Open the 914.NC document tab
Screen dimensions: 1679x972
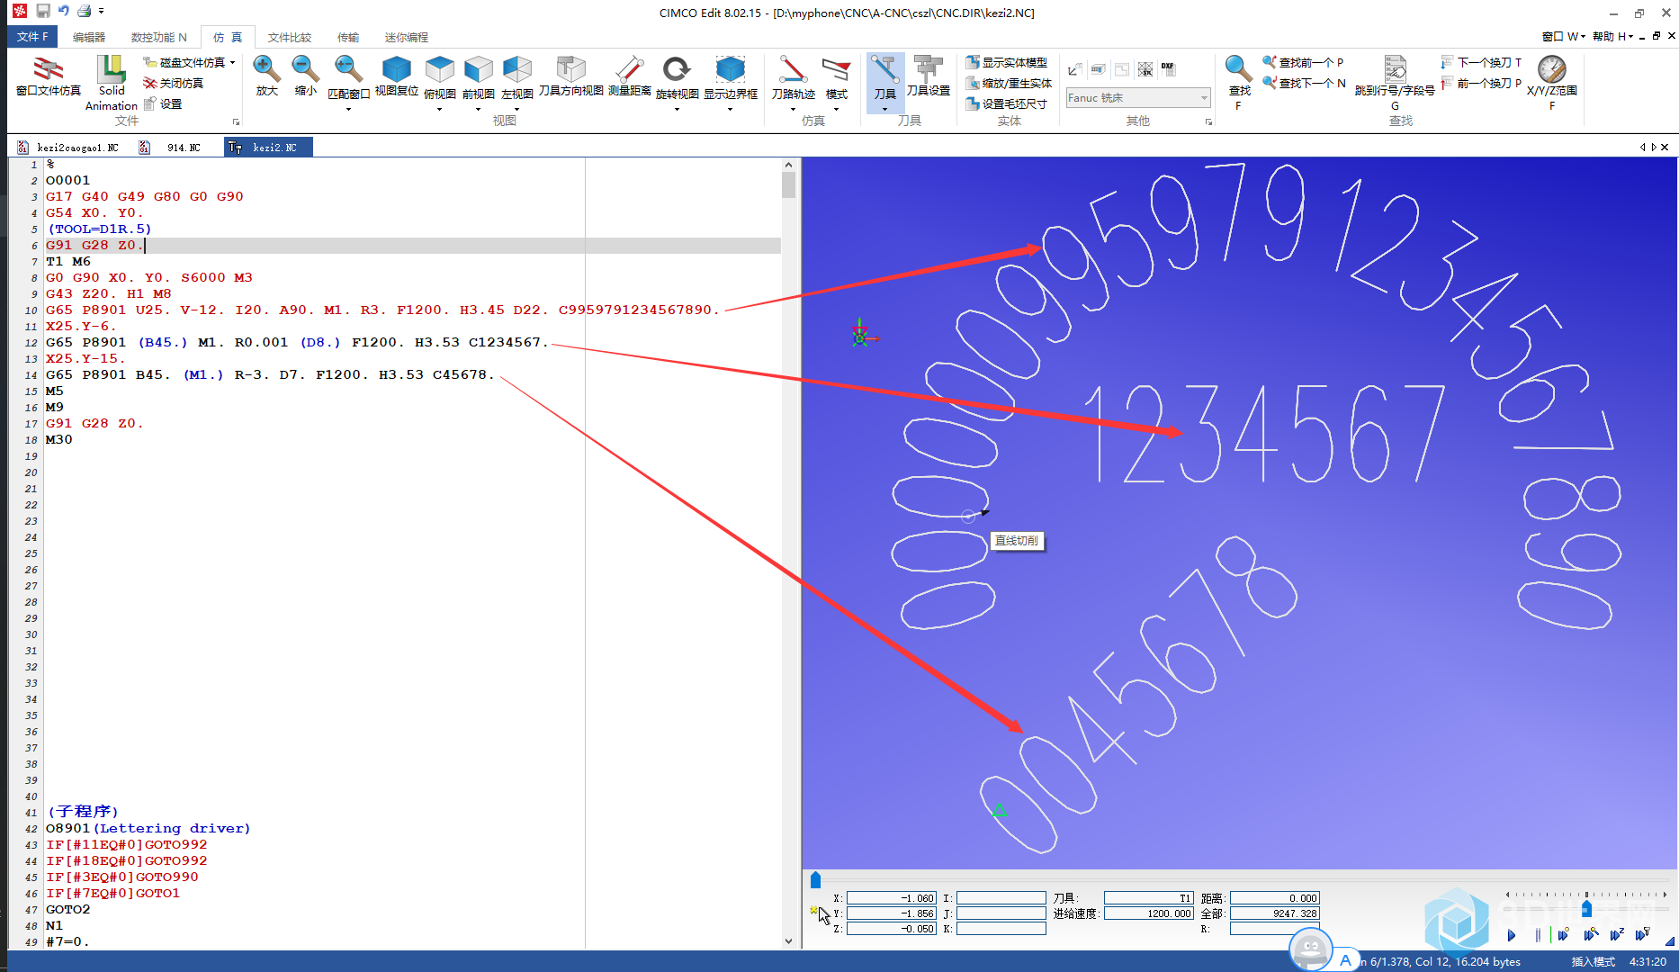coord(175,148)
